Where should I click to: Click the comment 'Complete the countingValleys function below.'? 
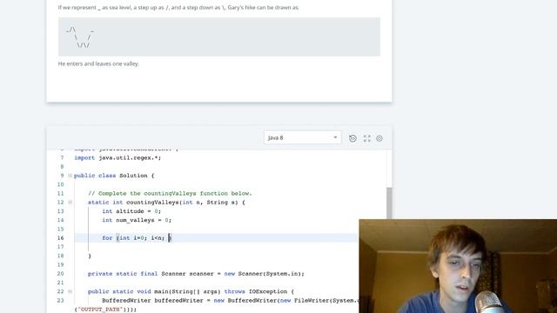pyautogui.click(x=170, y=193)
